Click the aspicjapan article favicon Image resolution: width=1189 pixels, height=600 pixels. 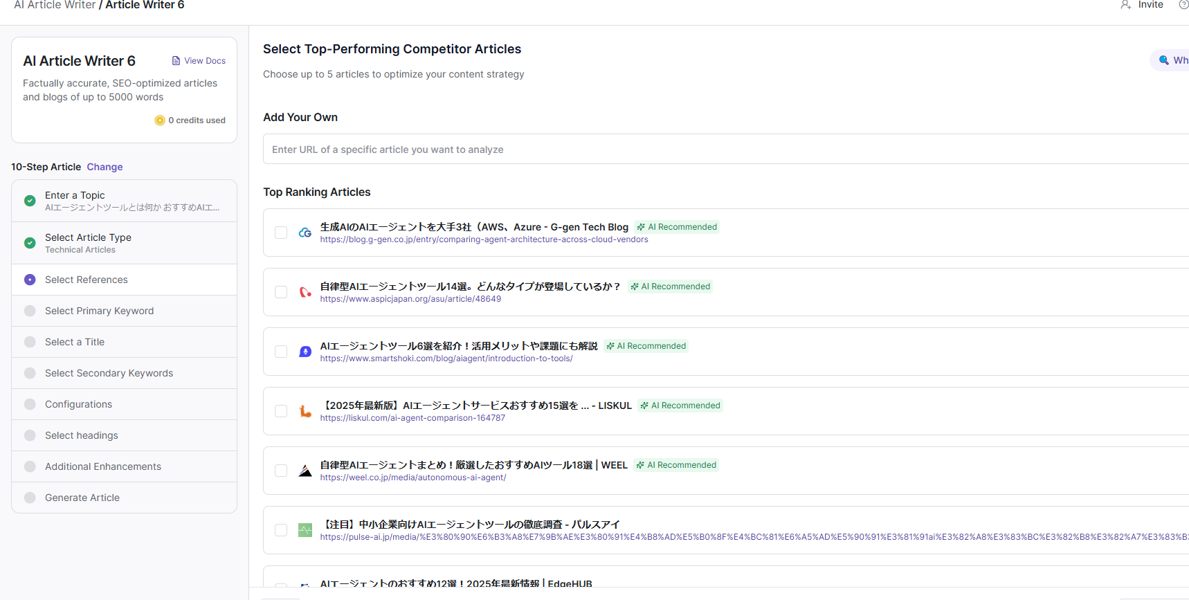305,292
